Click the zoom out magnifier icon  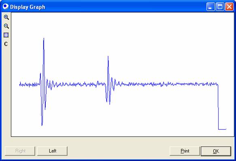6,26
